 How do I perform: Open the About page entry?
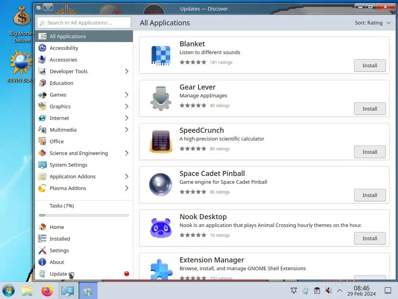(84, 262)
